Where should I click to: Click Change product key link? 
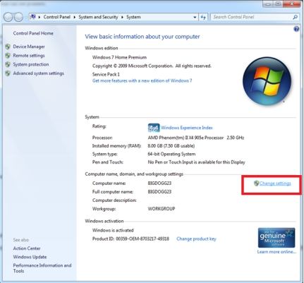[196, 239]
